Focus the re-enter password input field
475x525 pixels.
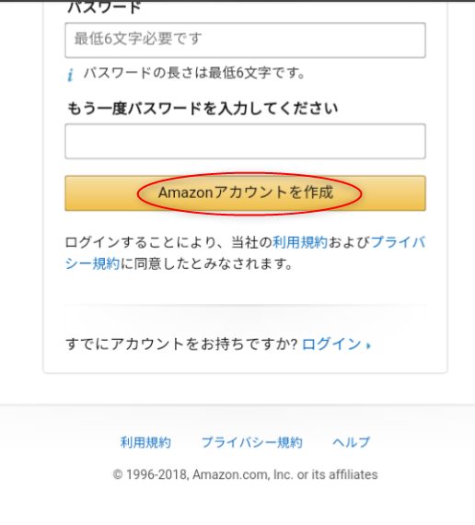(x=246, y=141)
